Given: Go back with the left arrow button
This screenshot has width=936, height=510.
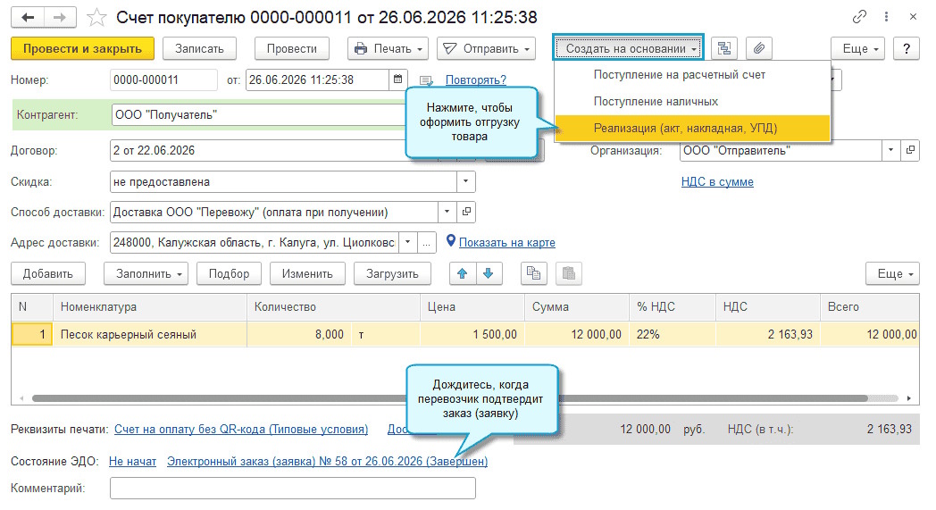Looking at the screenshot, I should tap(28, 17).
